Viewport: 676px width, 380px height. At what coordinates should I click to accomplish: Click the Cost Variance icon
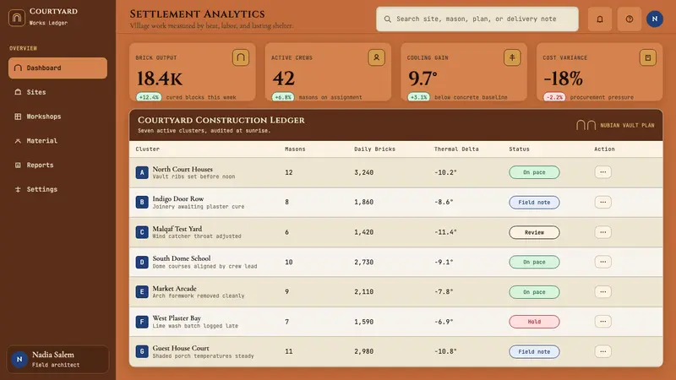point(647,57)
